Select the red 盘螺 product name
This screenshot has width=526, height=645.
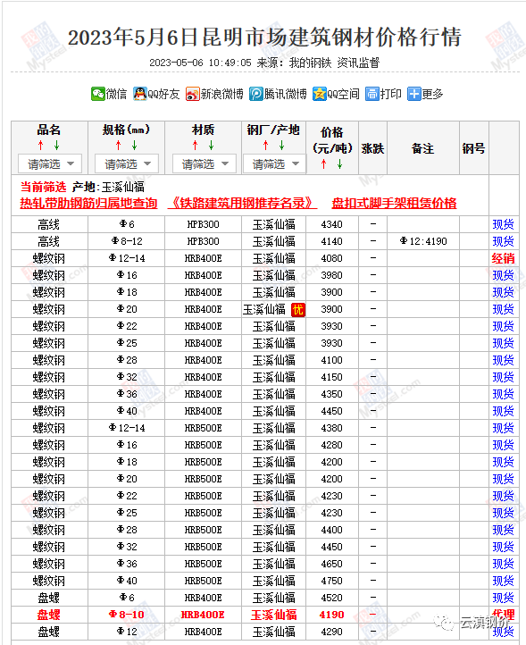(49, 615)
